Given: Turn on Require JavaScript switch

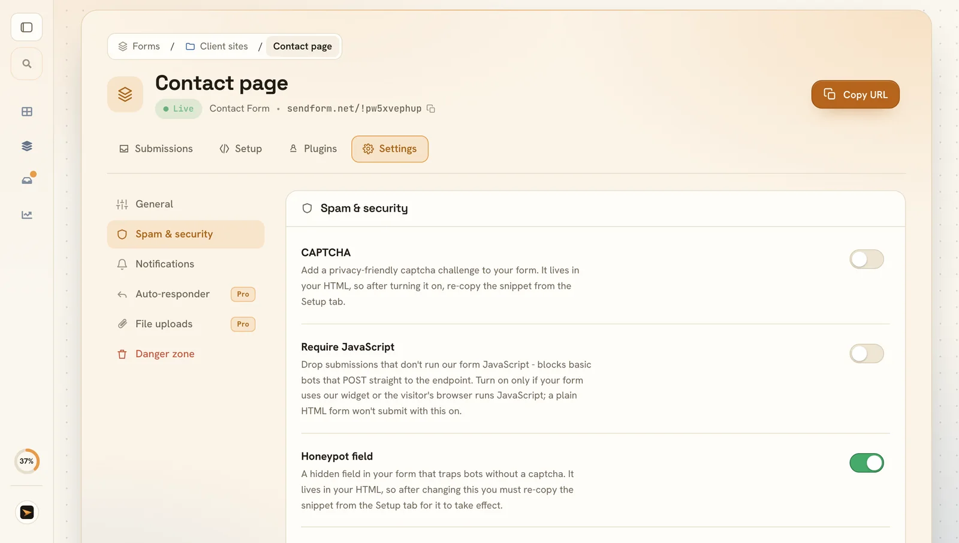Looking at the screenshot, I should pos(867,354).
